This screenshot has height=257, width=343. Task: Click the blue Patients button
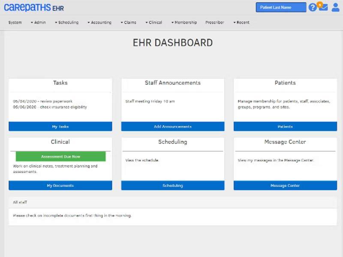click(285, 126)
